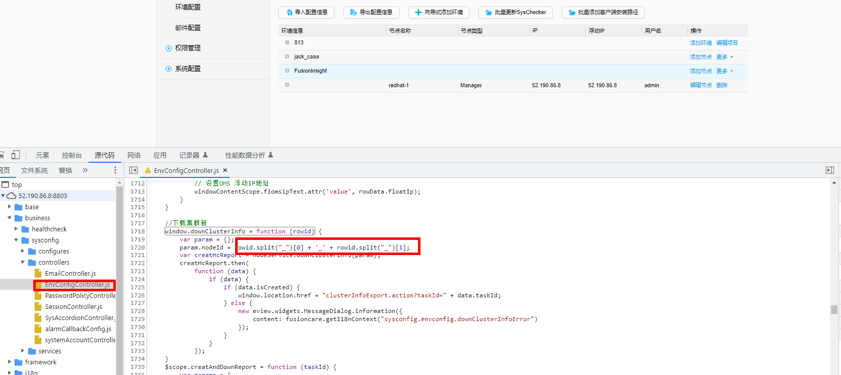Collapse the jack_caaa environment row icon
This screenshot has width=841, height=375.
coord(287,56)
